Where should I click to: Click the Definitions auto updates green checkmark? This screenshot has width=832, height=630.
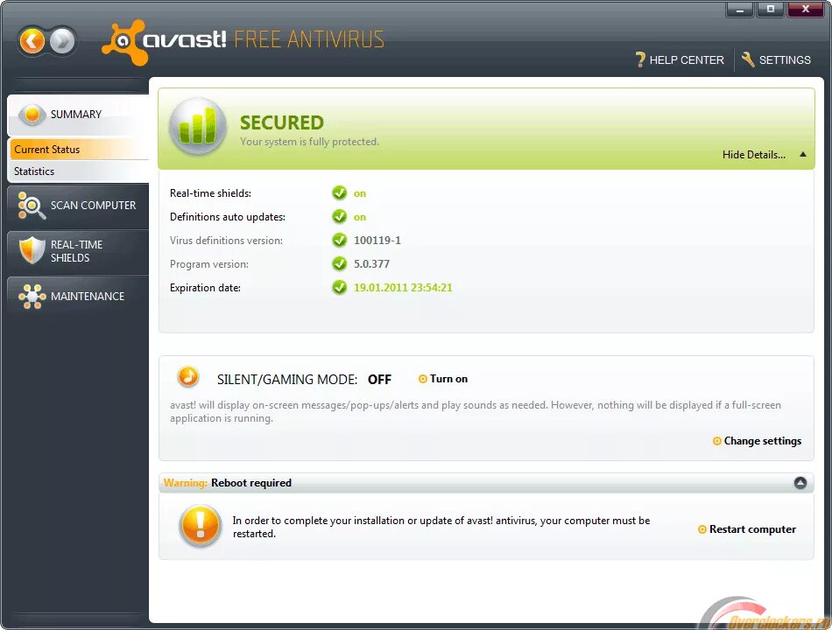(x=339, y=216)
